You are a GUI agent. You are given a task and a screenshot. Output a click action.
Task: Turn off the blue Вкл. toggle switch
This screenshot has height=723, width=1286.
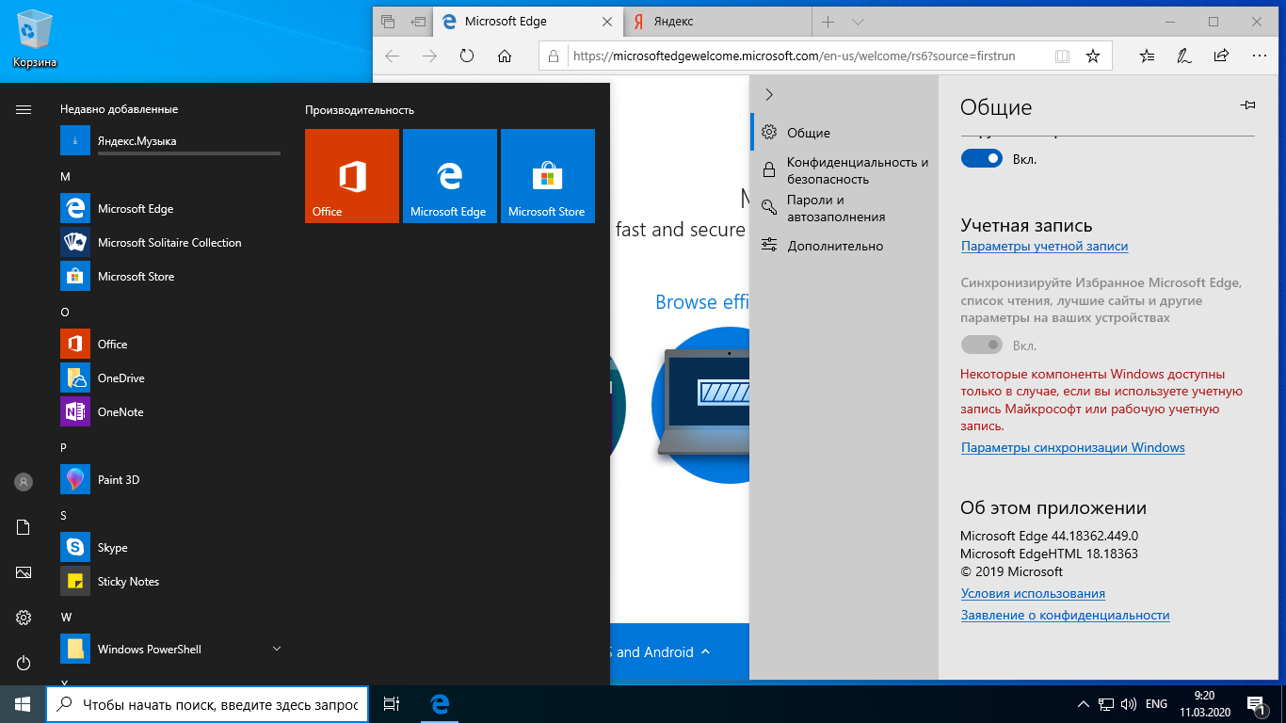pyautogui.click(x=981, y=159)
